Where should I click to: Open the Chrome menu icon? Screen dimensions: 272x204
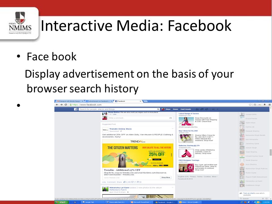click(x=269, y=105)
